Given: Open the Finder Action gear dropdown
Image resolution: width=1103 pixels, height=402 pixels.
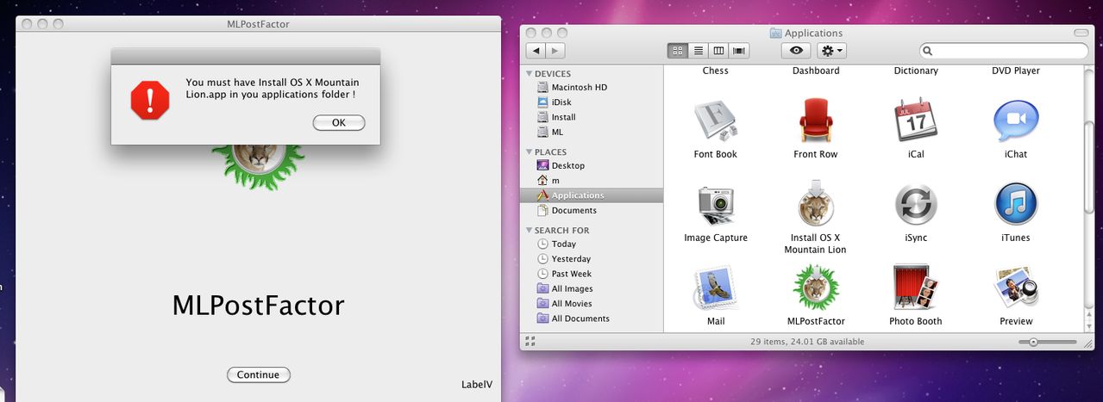Looking at the screenshot, I should (831, 51).
